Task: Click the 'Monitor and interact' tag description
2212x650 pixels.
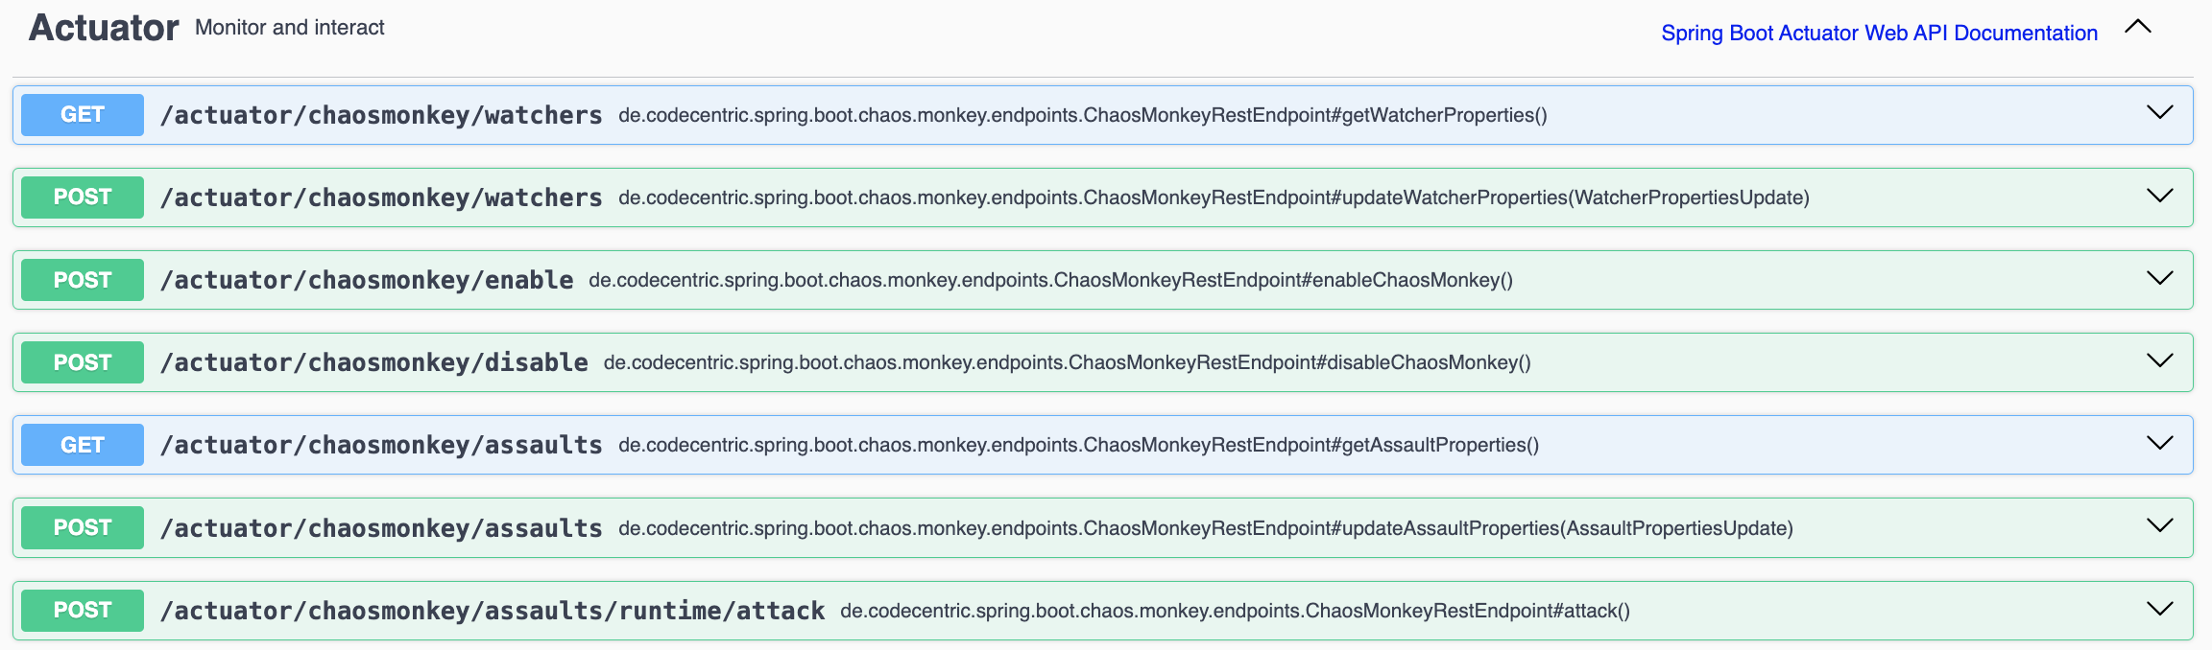Action: pyautogui.click(x=290, y=28)
